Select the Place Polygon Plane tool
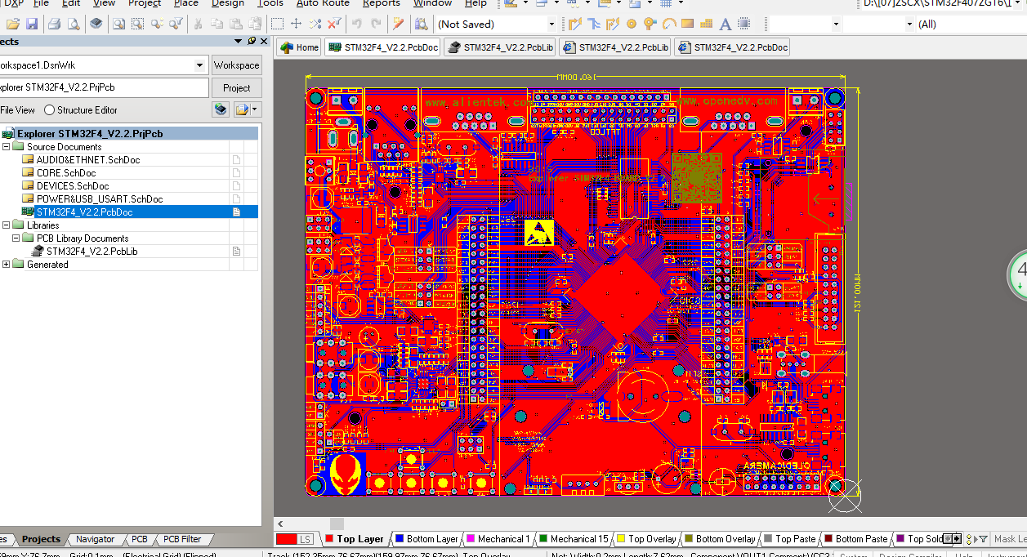Screen dimensions: 1027x557 706,24
